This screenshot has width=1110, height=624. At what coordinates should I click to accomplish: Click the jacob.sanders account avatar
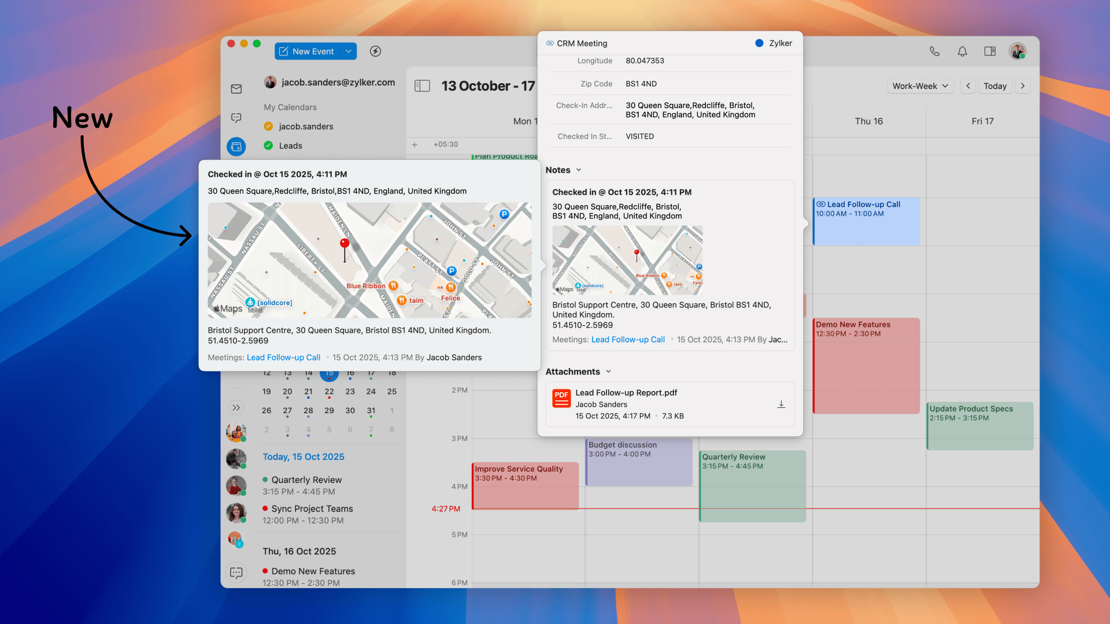[x=270, y=82]
